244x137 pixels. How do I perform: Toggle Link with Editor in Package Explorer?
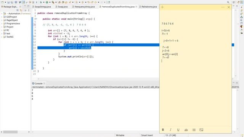click(21, 10)
